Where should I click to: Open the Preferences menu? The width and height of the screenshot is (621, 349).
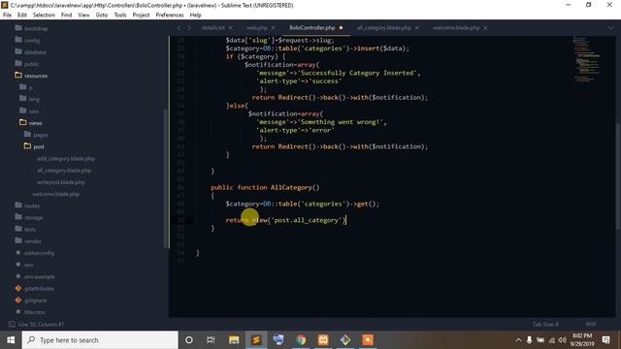coord(170,16)
